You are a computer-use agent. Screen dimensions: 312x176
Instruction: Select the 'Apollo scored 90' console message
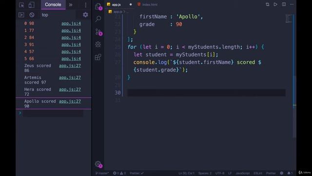pos(40,104)
